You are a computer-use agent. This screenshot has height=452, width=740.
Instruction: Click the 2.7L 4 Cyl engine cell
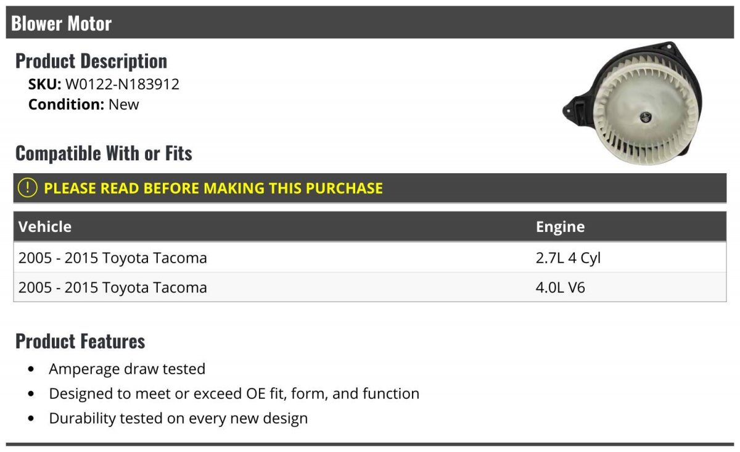click(x=568, y=258)
